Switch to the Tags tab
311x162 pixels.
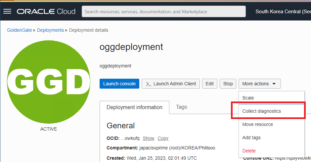tap(182, 107)
